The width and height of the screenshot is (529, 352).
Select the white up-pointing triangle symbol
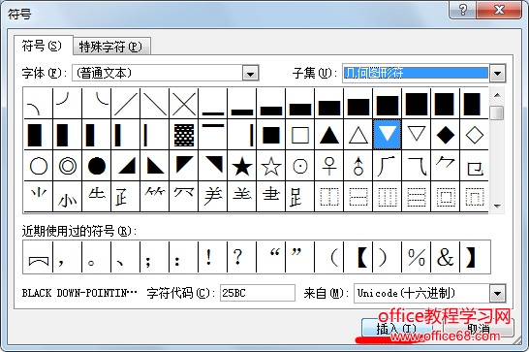click(x=358, y=135)
